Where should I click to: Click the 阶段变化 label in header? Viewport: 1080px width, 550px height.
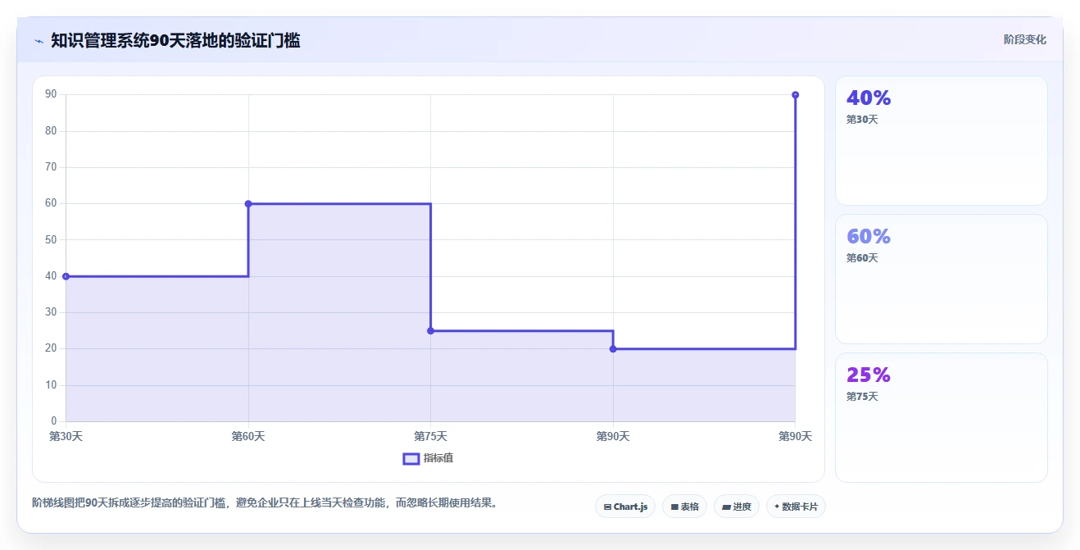[1025, 39]
